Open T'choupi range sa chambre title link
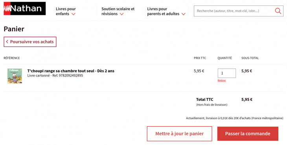The image size is (287, 145). pos(71,71)
